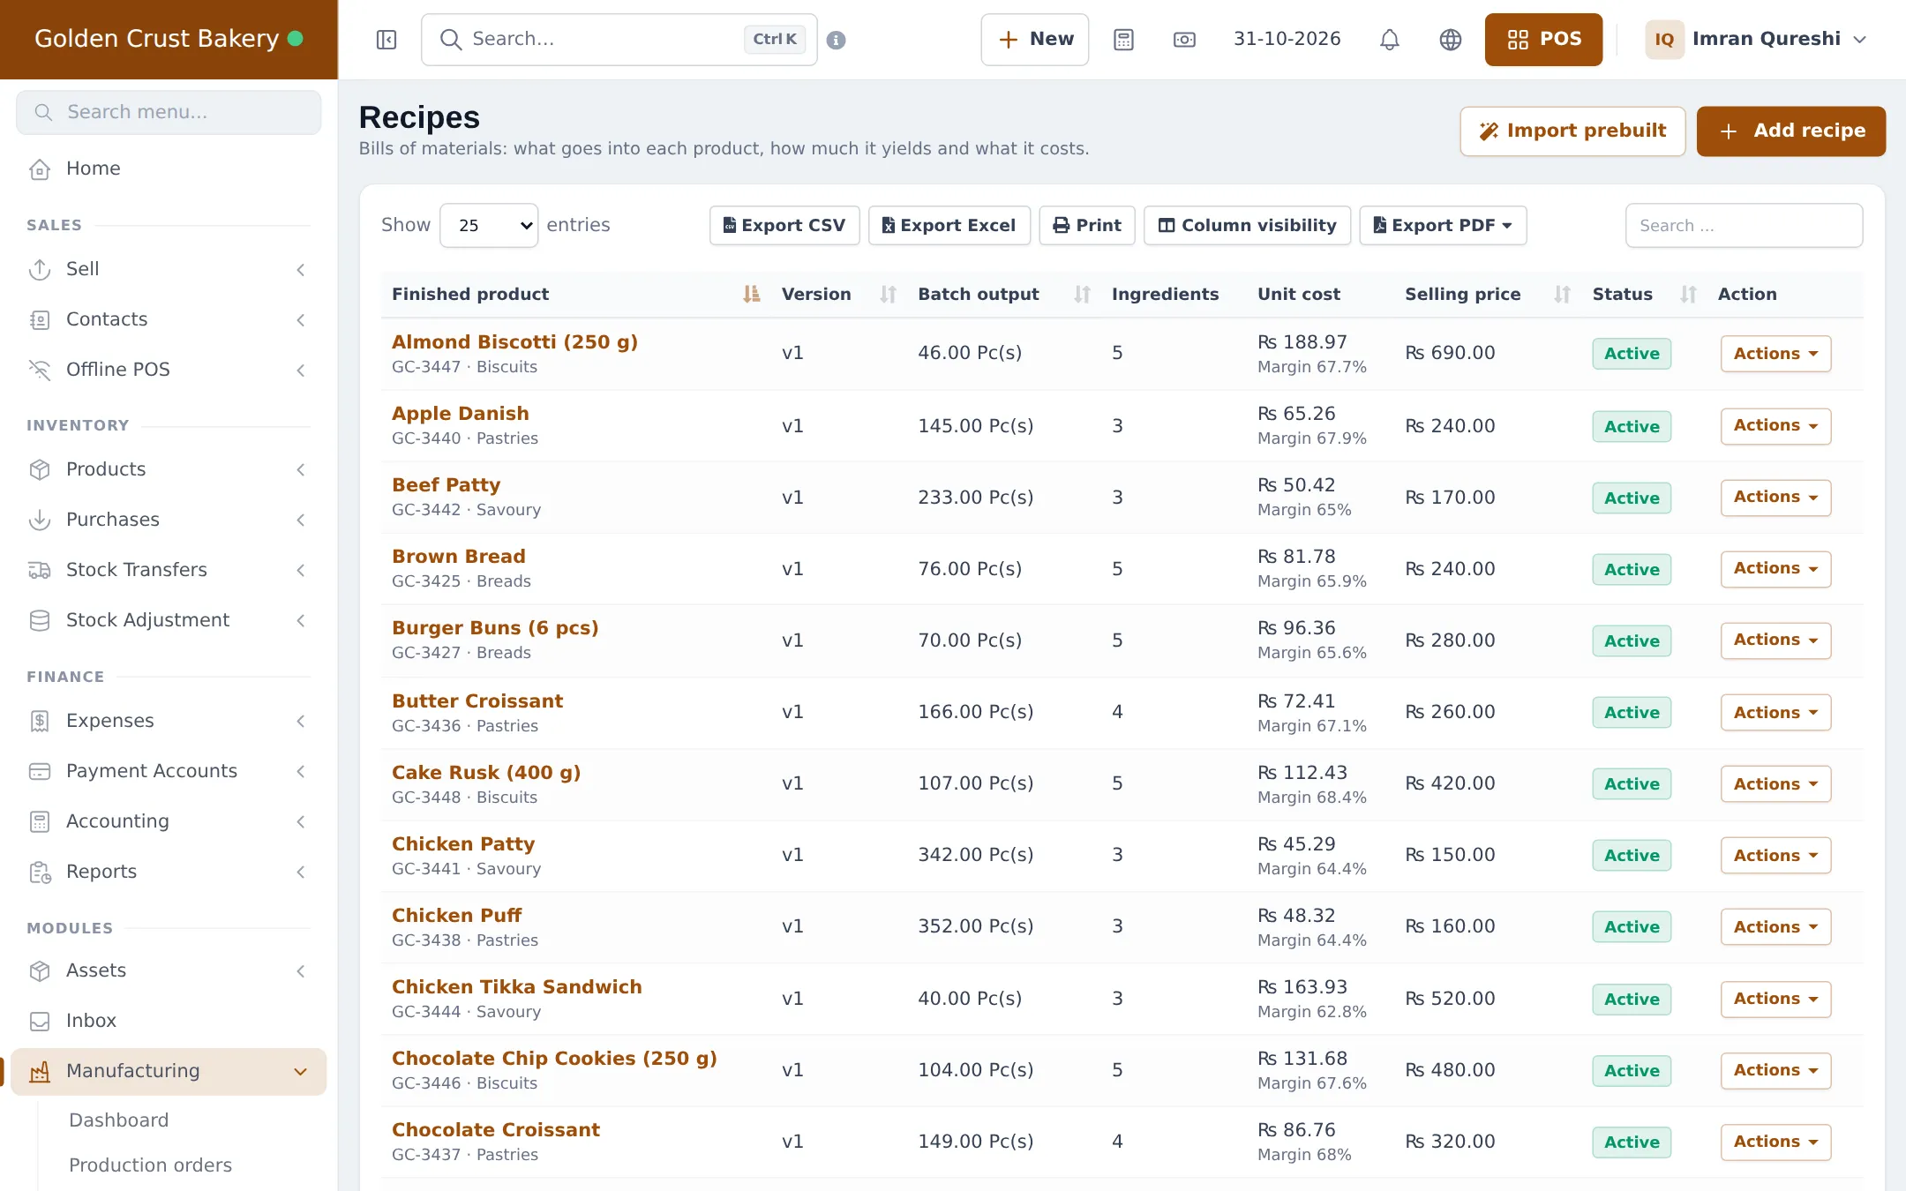Open Actions dropdown for Beef Patty
Screen dimensions: 1906x1191
click(1775, 498)
